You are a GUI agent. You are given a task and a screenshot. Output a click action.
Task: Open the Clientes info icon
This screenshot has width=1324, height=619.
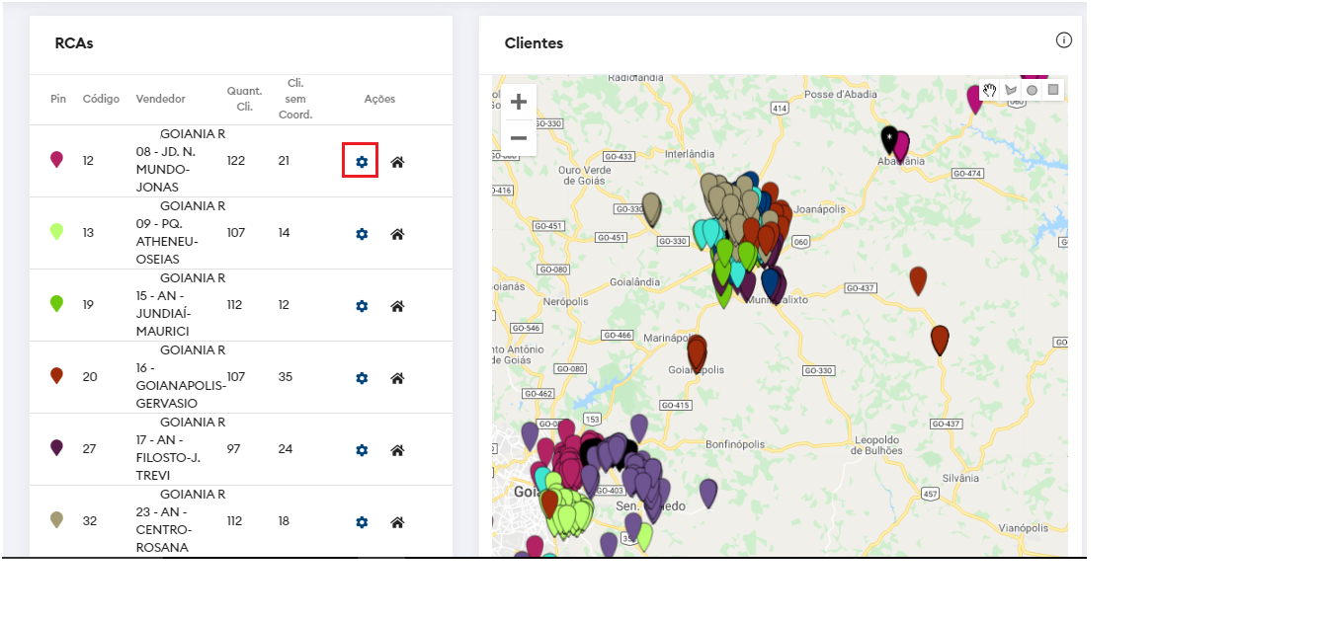pyautogui.click(x=1063, y=40)
